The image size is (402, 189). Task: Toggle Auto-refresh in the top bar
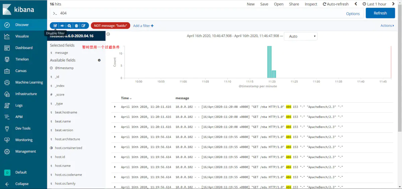coord(336,4)
